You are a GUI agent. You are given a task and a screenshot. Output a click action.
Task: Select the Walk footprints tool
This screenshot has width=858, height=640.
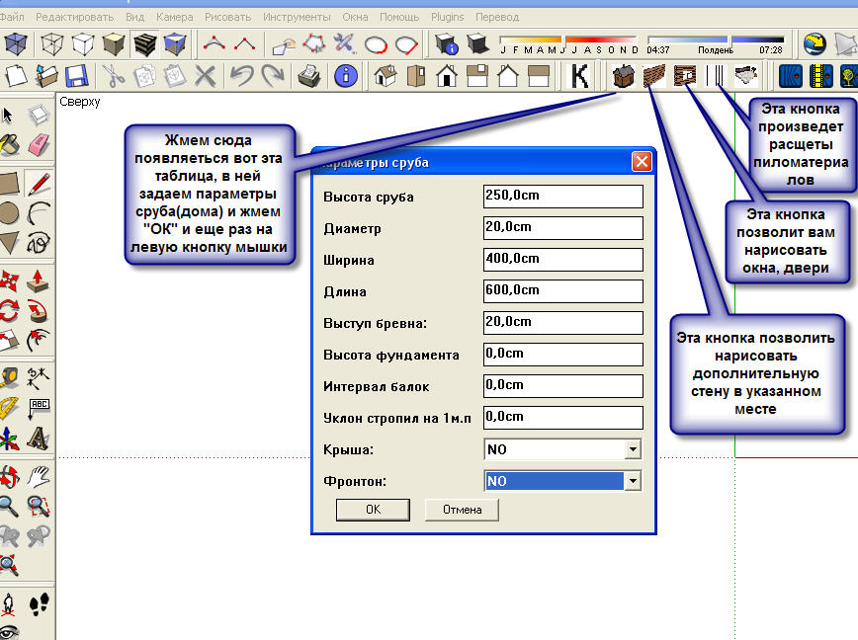(39, 603)
